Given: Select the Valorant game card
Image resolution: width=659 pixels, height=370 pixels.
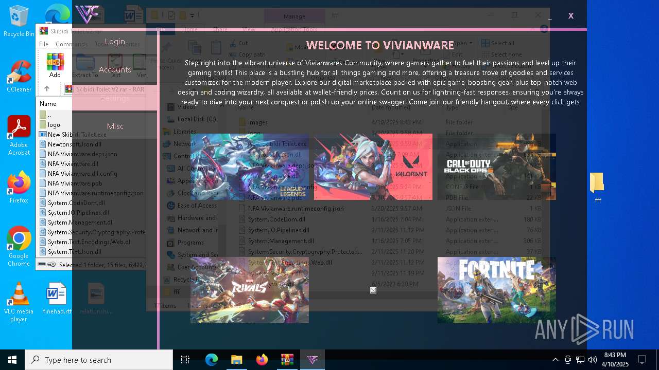Looking at the screenshot, I should tap(373, 166).
